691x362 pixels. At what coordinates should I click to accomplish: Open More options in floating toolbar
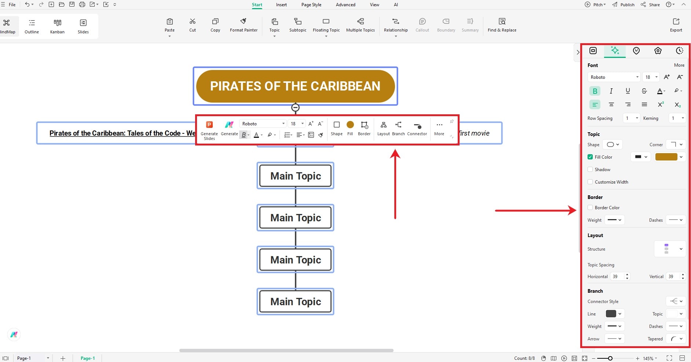439,128
